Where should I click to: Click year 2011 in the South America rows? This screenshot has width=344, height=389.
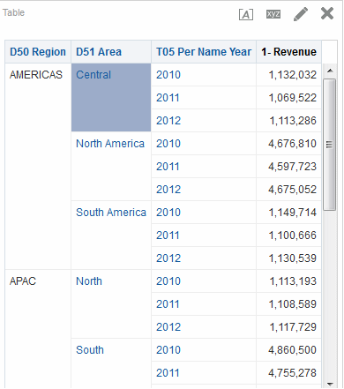pos(168,236)
